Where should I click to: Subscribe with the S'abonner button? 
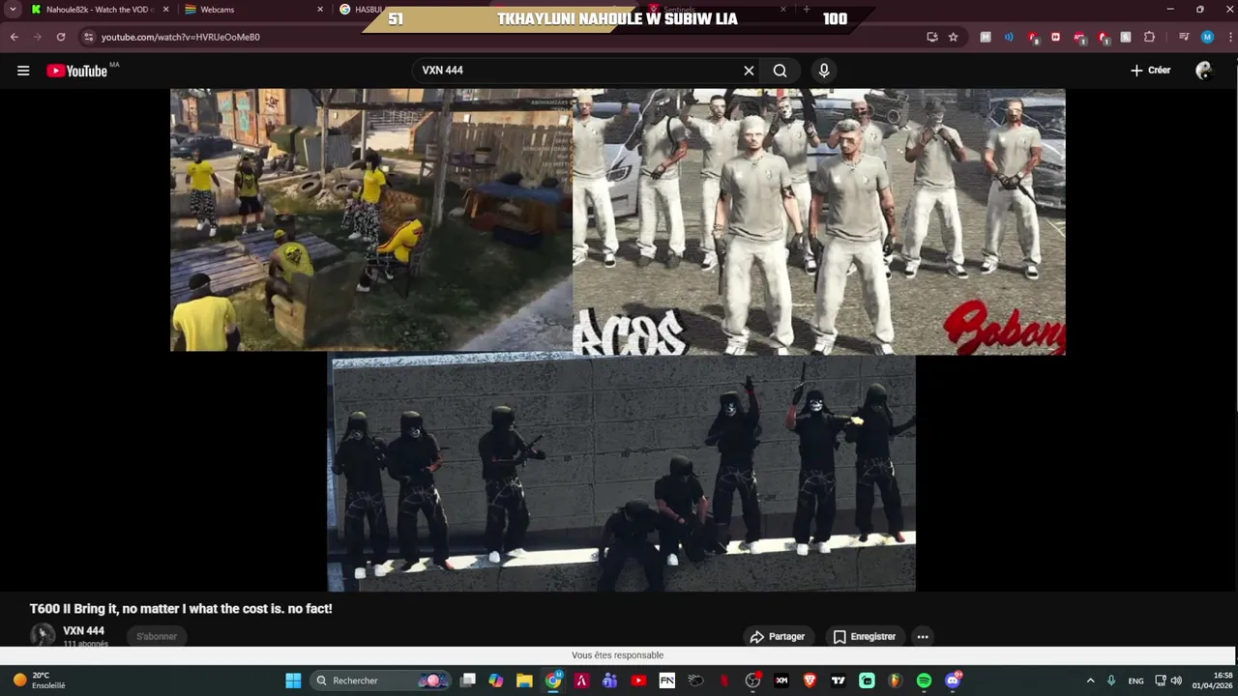click(157, 636)
